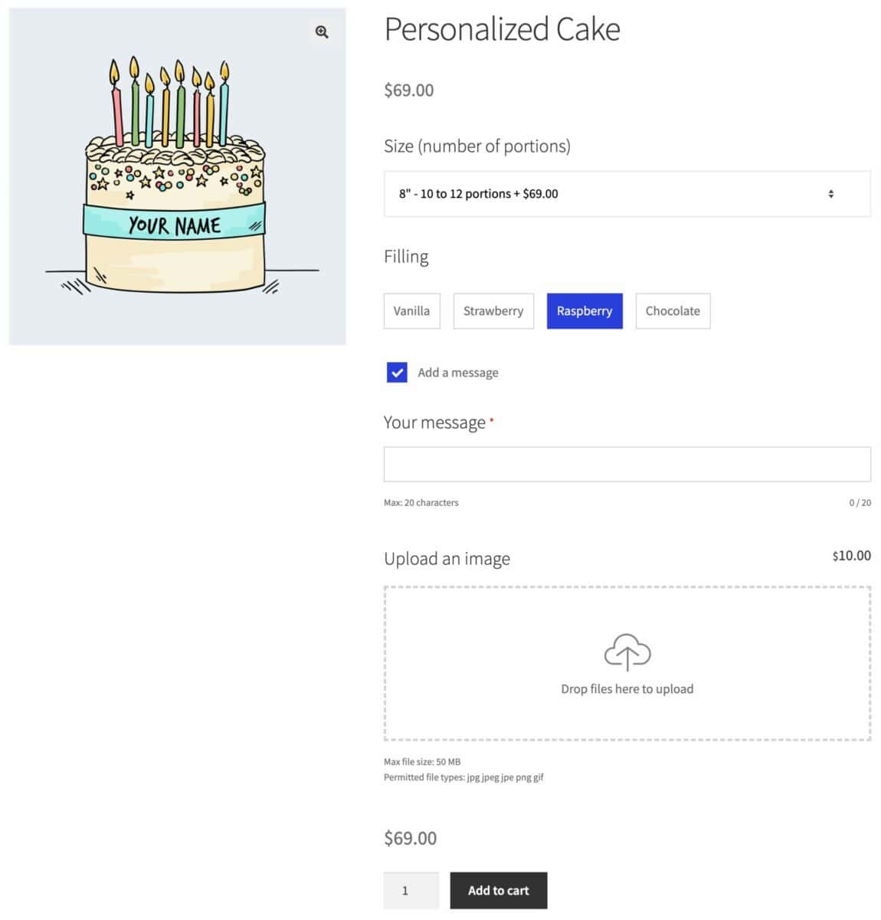Click the quantity input box
The image size is (881, 920).
pyautogui.click(x=411, y=890)
